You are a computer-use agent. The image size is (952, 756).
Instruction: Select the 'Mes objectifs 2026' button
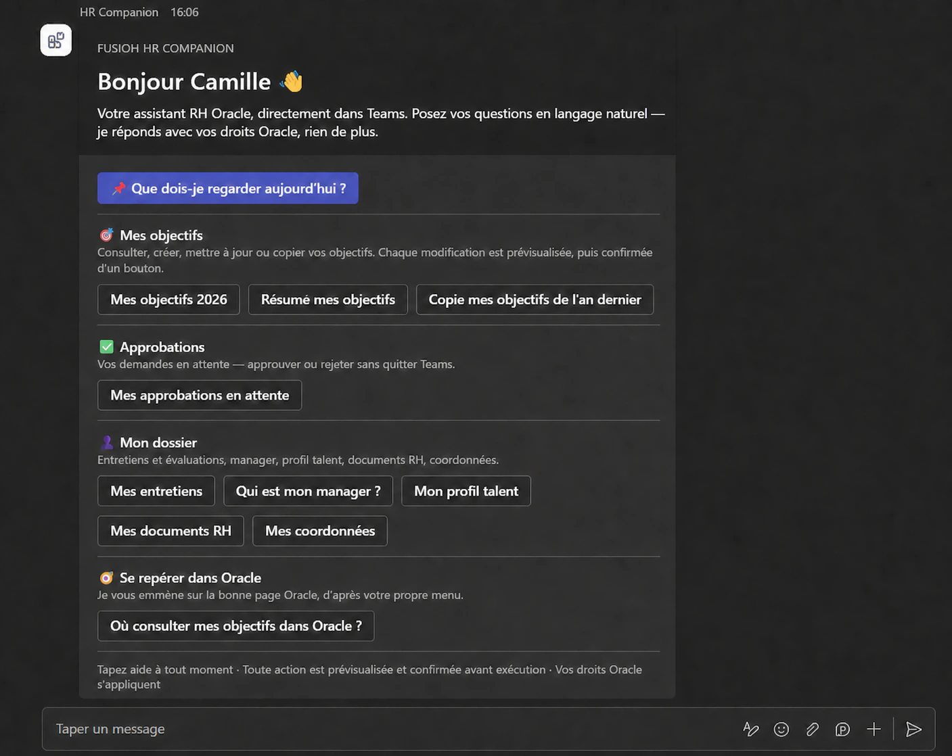168,300
